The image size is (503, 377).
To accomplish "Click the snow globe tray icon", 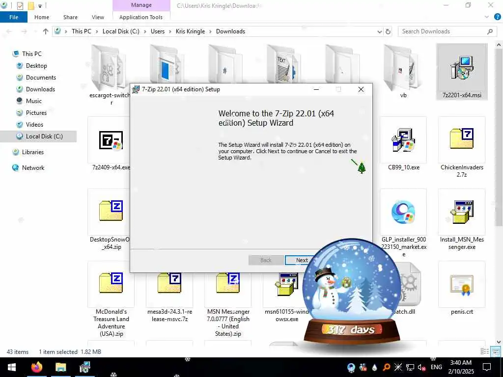I will 351,367.
